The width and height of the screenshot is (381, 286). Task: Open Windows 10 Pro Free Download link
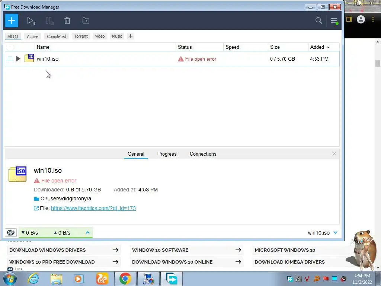pyautogui.click(x=64, y=262)
